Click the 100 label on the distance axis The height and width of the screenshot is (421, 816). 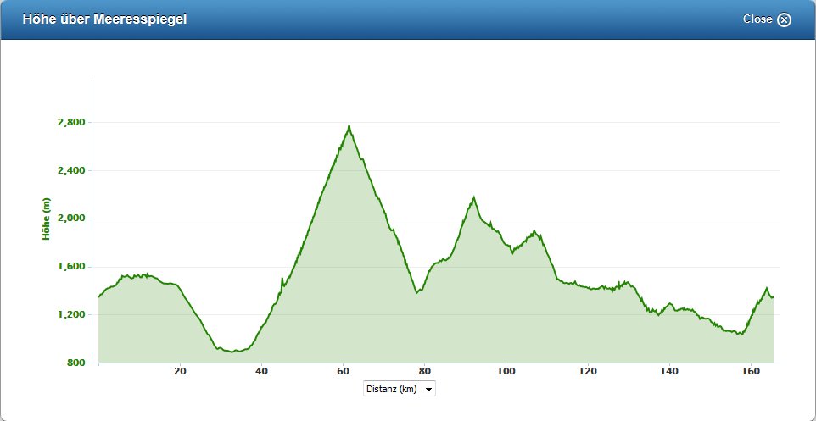[506, 371]
